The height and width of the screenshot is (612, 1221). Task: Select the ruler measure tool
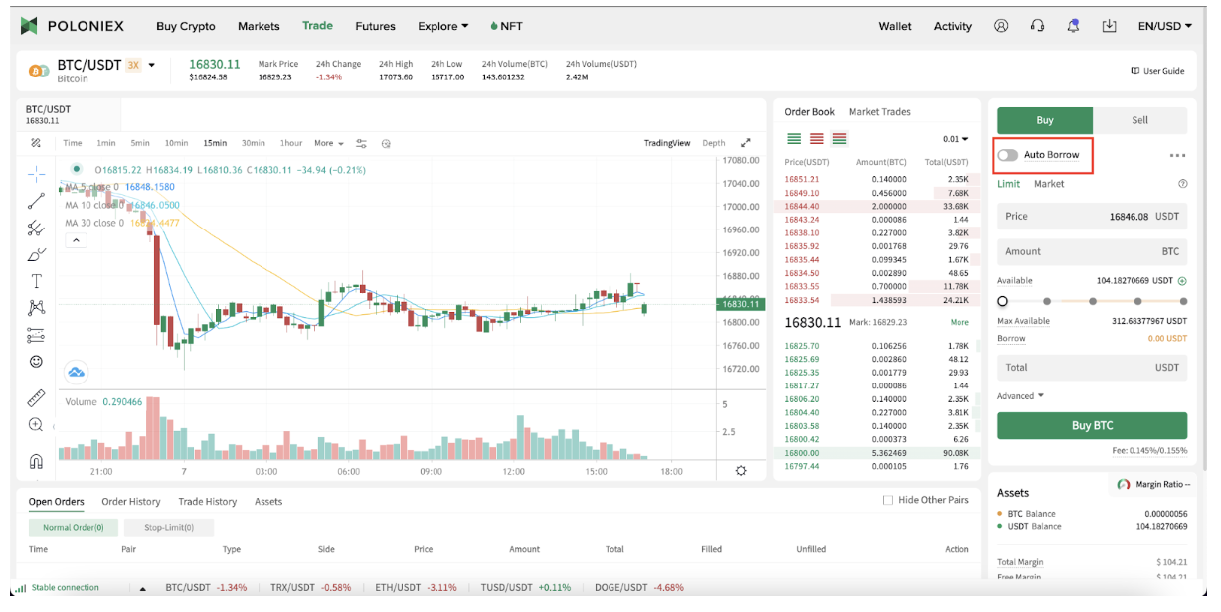36,398
